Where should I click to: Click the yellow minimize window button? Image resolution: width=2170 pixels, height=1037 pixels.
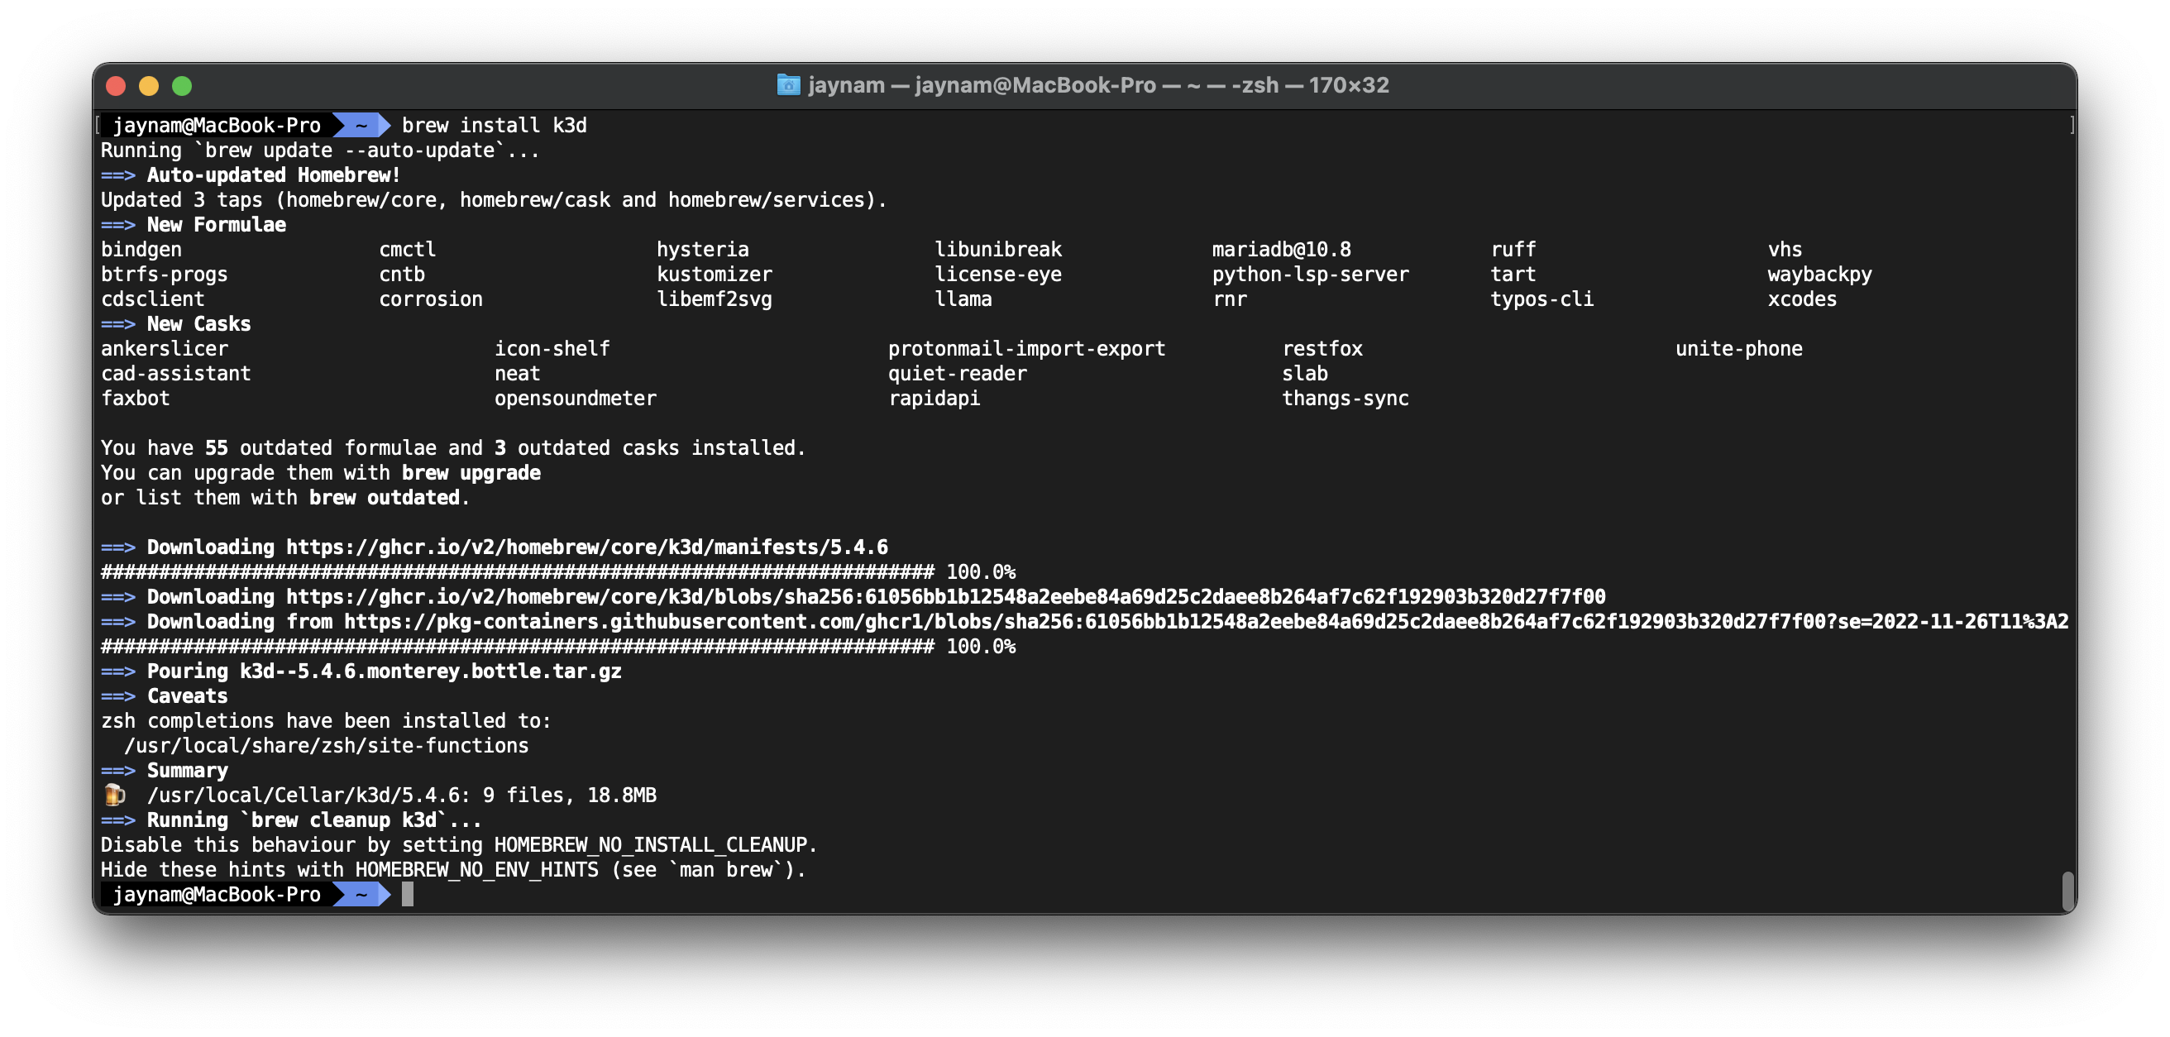pyautogui.click(x=149, y=85)
